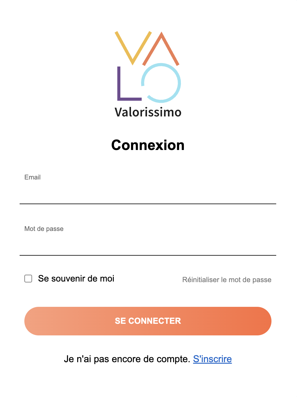The width and height of the screenshot is (297, 397).
Task: Click the underline beneath the Email field
Action: coord(148,204)
